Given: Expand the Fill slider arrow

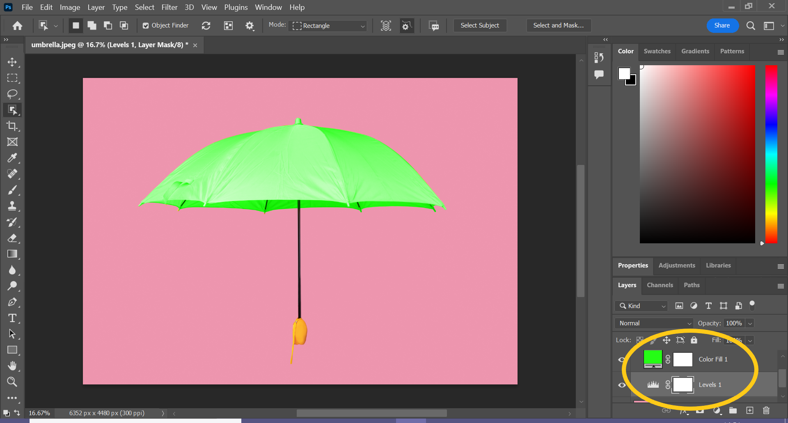Looking at the screenshot, I should pyautogui.click(x=750, y=341).
